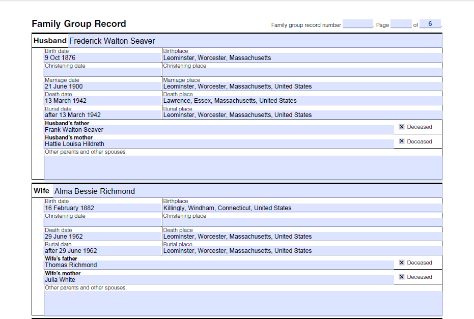Uncheck Deceased for Julia White

402,277
